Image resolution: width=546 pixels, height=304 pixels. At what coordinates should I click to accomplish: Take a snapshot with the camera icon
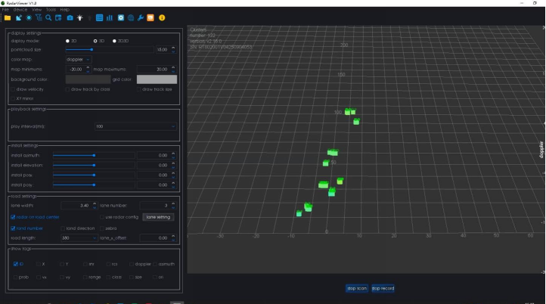(x=70, y=17)
